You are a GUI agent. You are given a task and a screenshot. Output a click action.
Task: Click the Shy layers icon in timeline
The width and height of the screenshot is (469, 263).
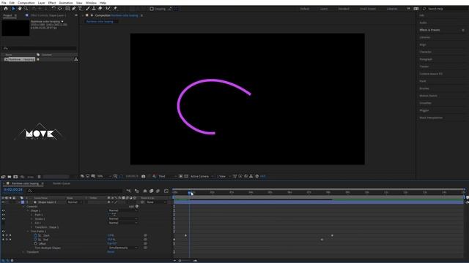[145, 191]
